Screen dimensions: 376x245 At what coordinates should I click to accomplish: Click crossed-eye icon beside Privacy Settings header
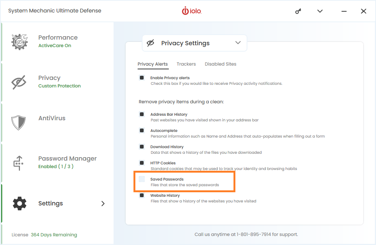click(150, 43)
